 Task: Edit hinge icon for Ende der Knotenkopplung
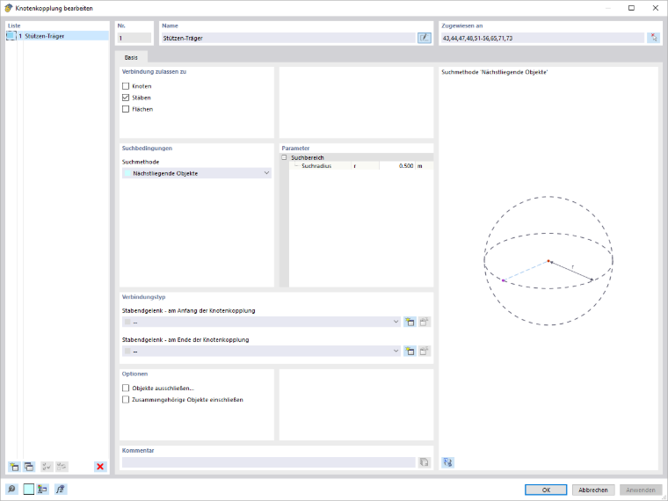(x=425, y=351)
